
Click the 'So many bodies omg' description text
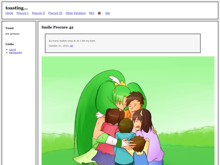coord(72,41)
